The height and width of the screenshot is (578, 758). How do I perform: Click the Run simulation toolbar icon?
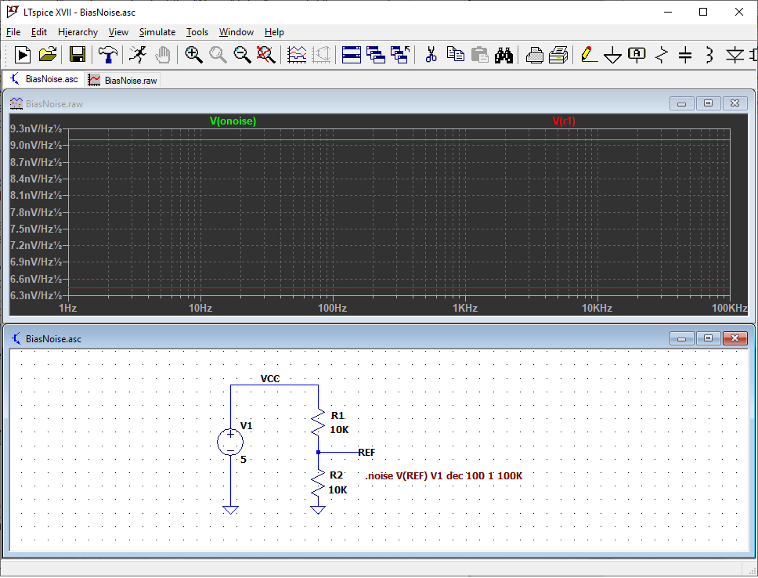click(23, 55)
